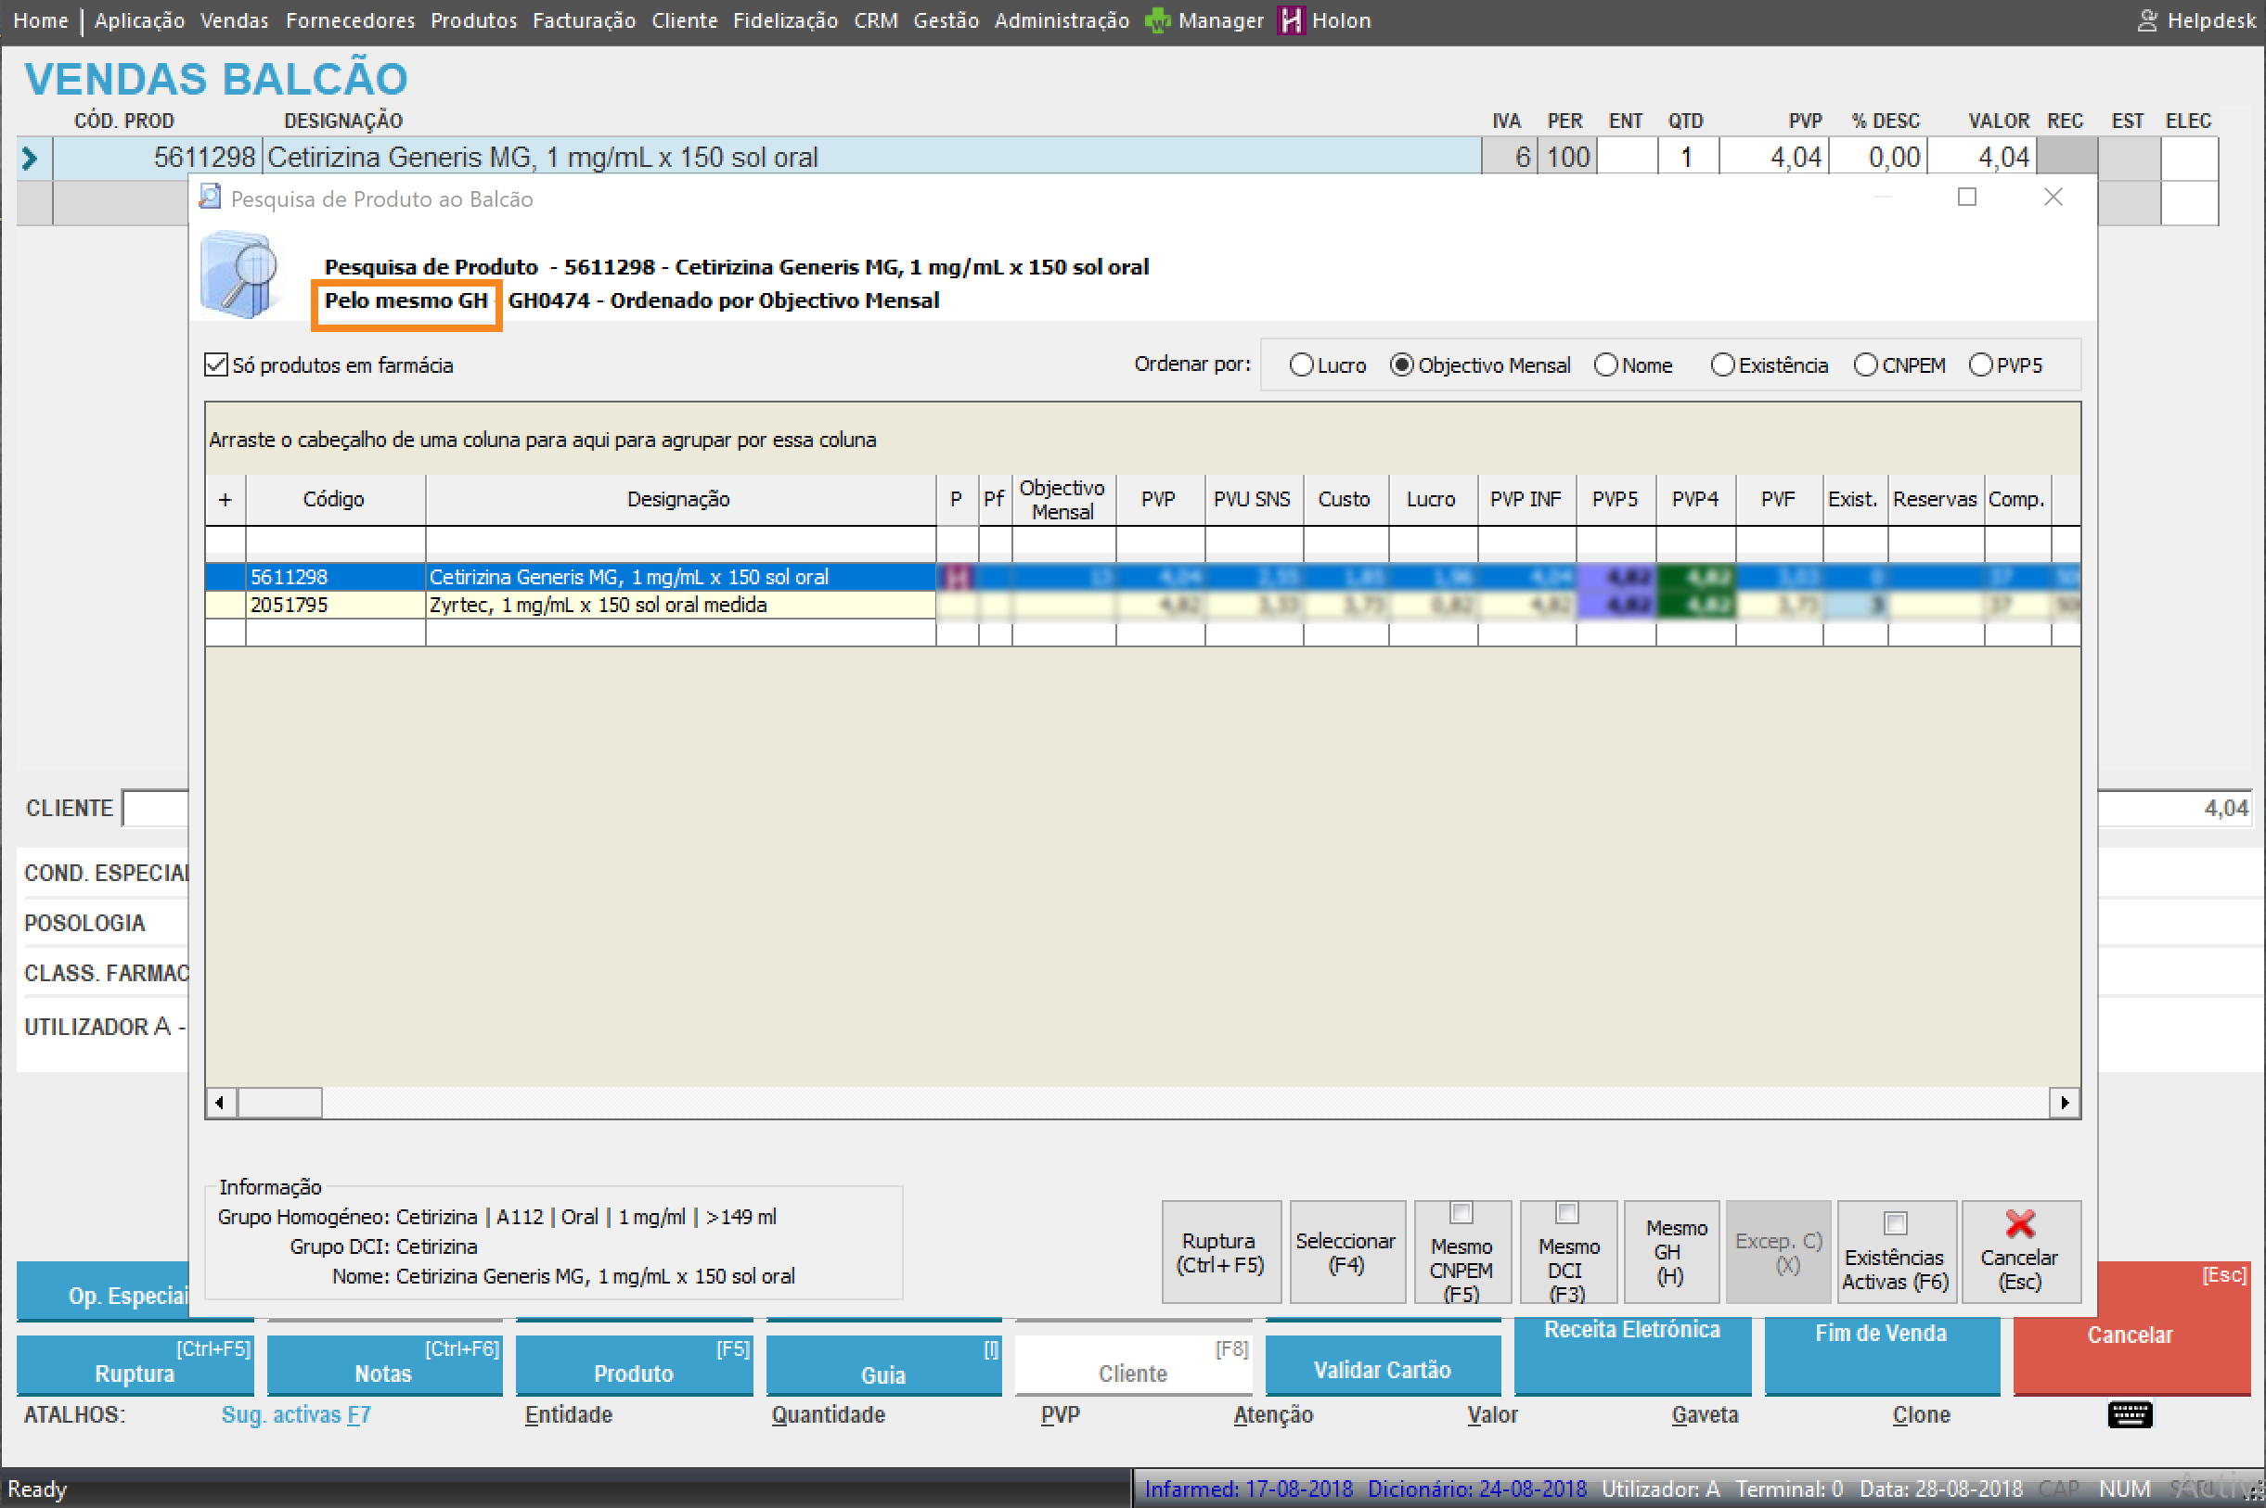Click the row indicator arrow beside product 5611298
Image resolution: width=2266 pixels, height=1508 pixels.
30,158
